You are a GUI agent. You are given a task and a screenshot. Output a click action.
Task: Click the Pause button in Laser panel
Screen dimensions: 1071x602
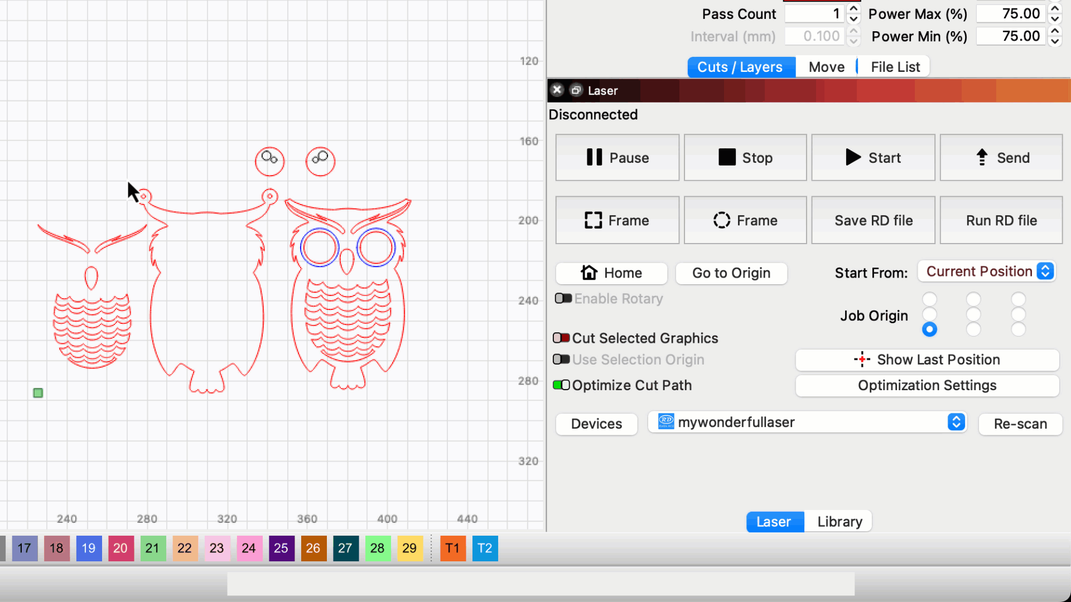point(617,158)
